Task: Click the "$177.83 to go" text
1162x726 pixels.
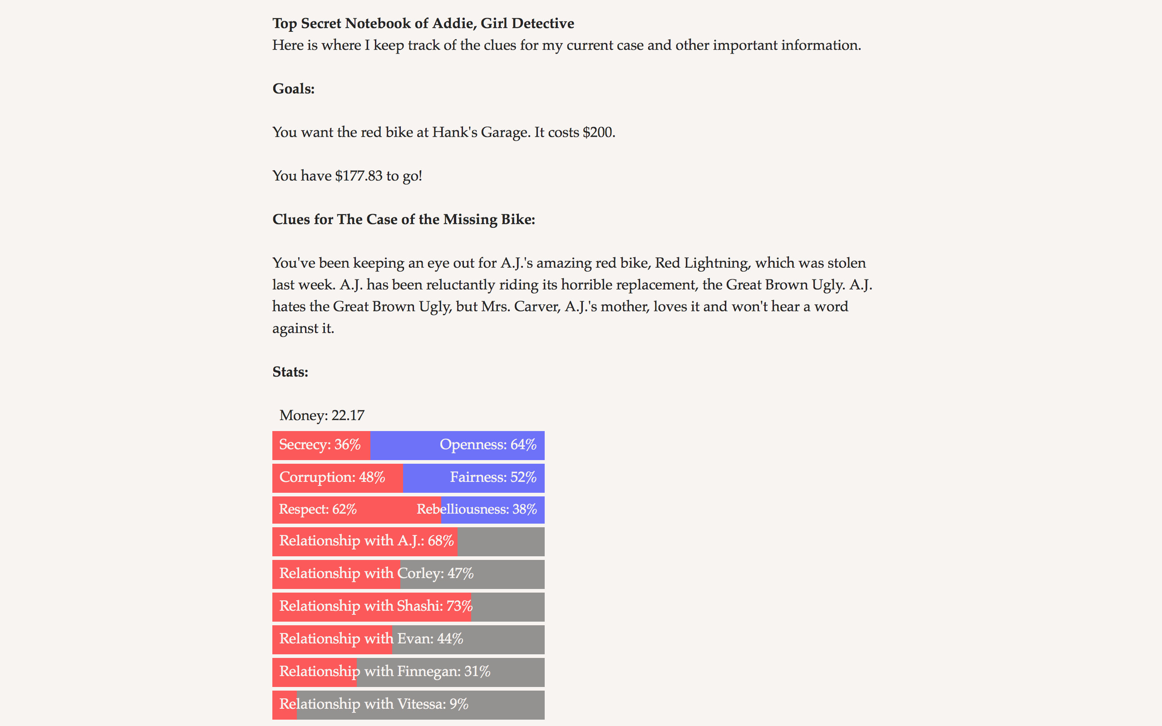Action: pos(347,176)
